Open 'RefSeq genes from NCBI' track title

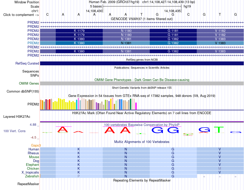coord(142,60)
